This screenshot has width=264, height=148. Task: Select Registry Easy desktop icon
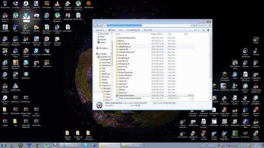16,87
